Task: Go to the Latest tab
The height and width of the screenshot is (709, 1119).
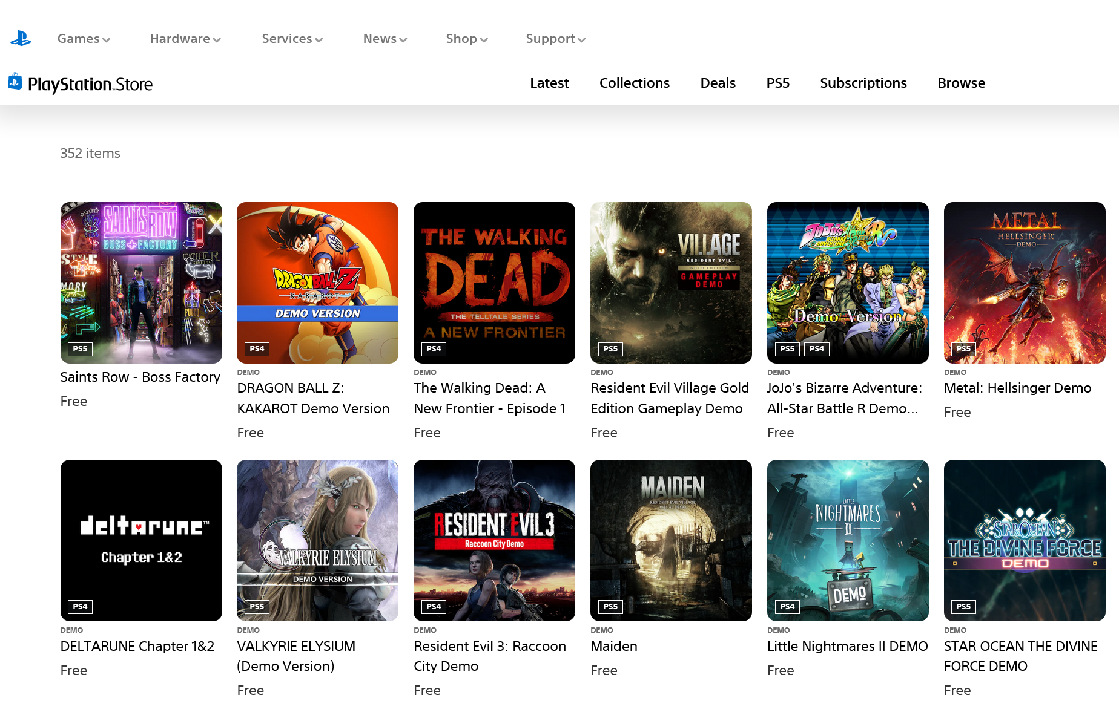Action: 549,83
